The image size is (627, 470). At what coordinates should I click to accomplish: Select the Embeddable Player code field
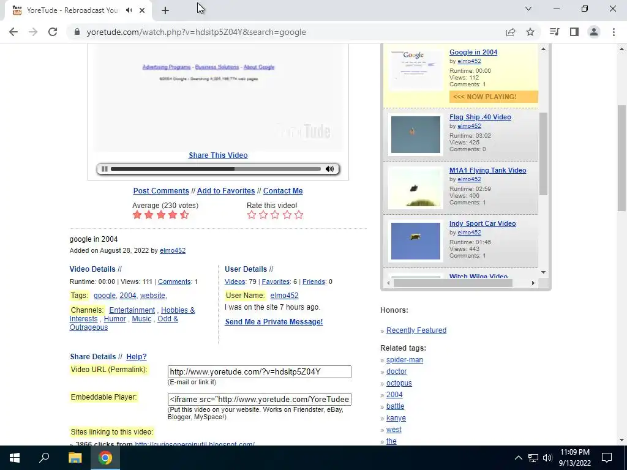pos(260,399)
